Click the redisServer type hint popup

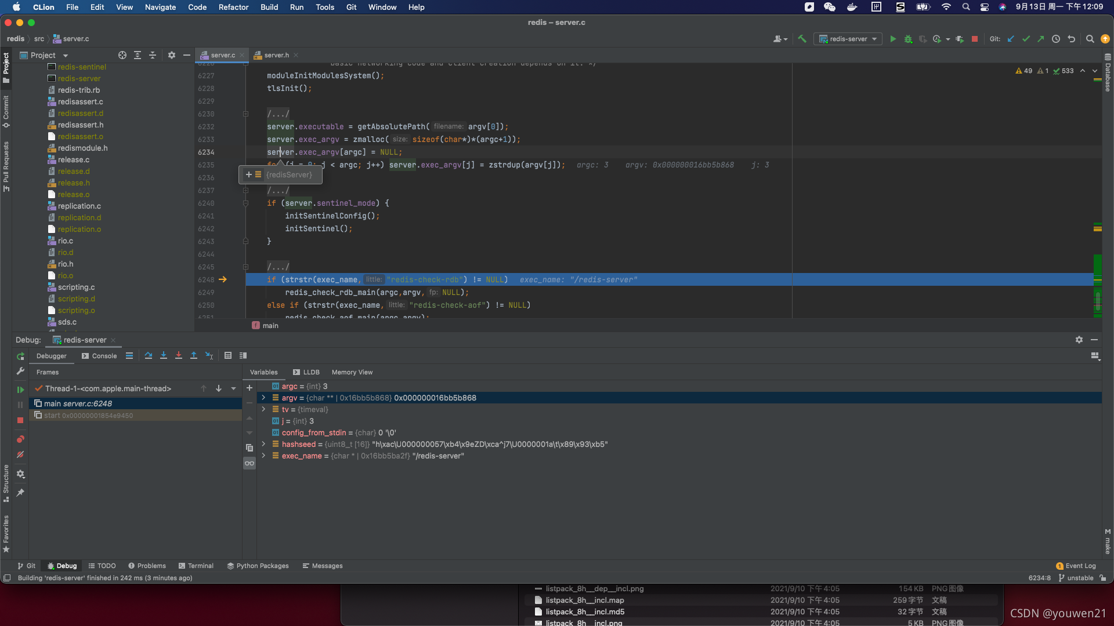click(x=280, y=174)
